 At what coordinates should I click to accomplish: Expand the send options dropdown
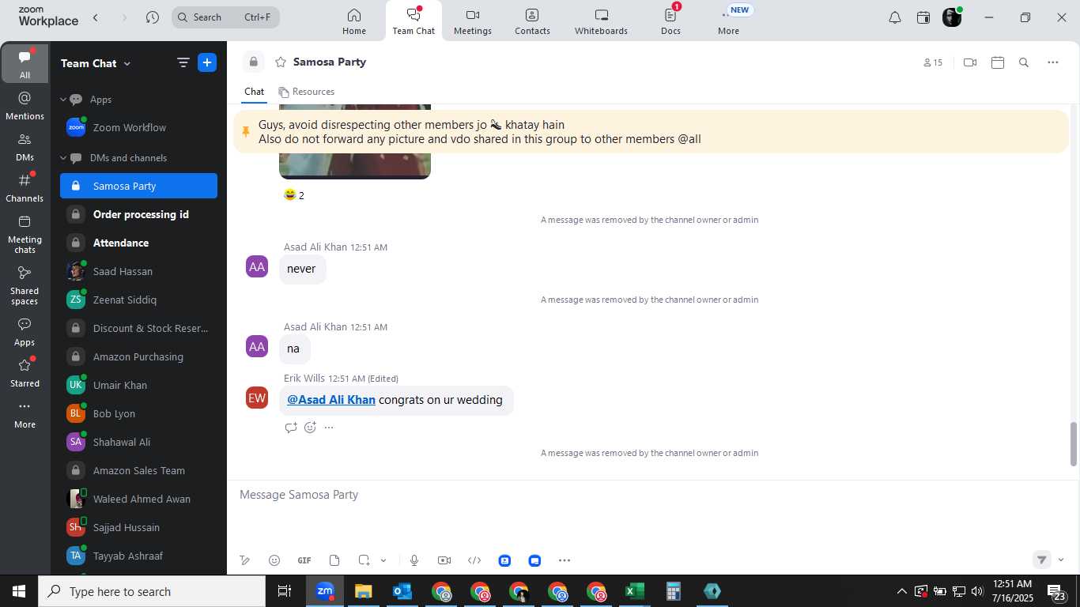click(1061, 560)
